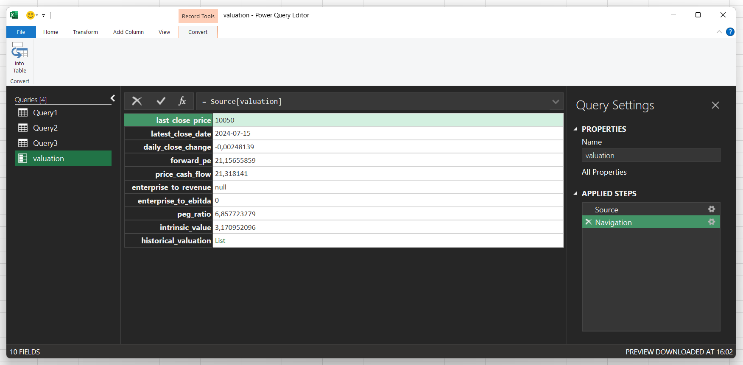Viewport: 743px width, 365px height.
Task: Select the valuation query
Action: [x=63, y=159]
